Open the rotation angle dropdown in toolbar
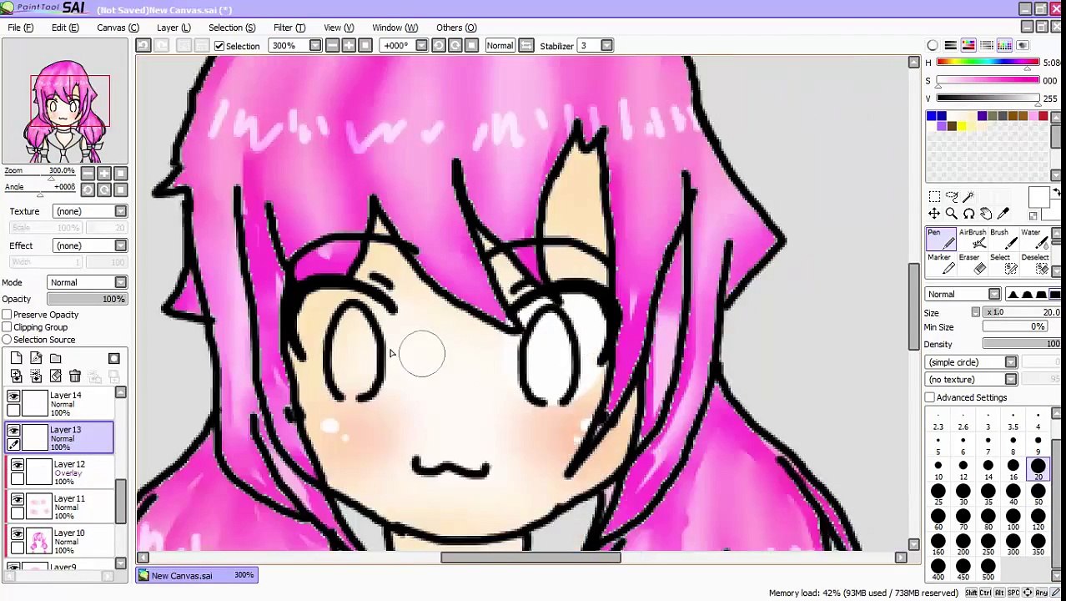The image size is (1066, 601). point(422,46)
